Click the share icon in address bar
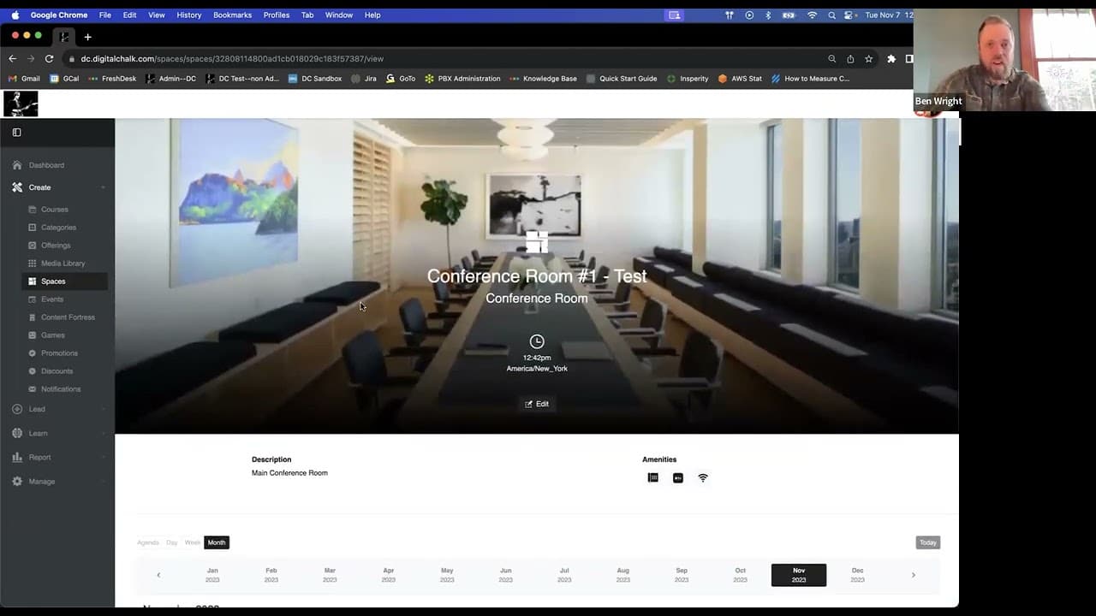This screenshot has width=1096, height=616. click(850, 59)
